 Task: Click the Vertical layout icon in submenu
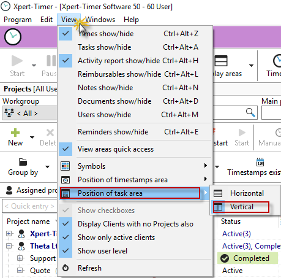(218, 207)
